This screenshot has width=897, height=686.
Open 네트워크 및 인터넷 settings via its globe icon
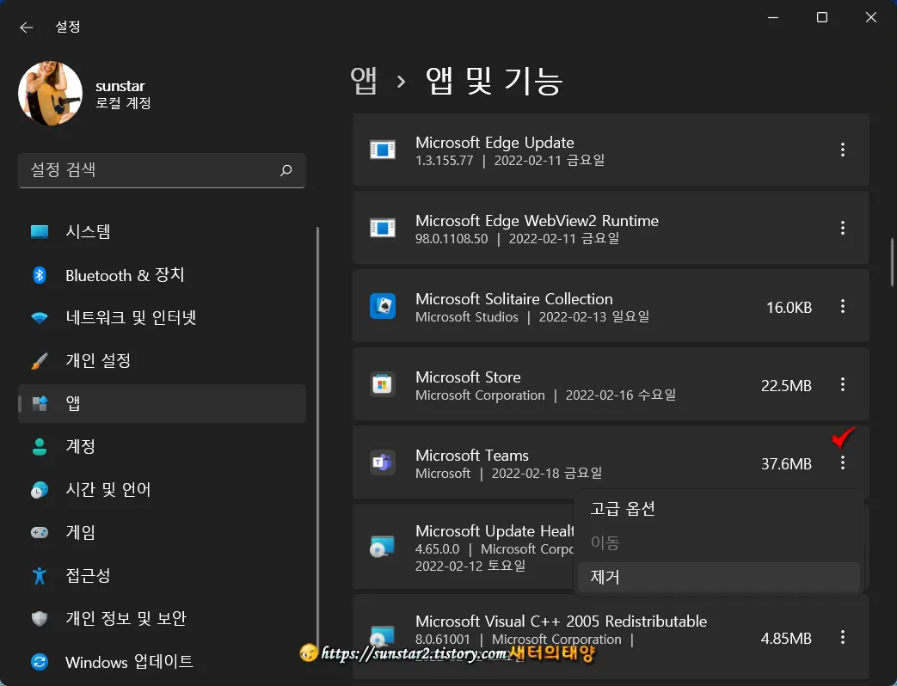click(40, 317)
